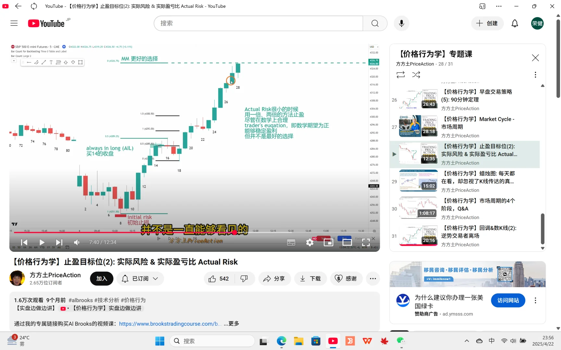The width and height of the screenshot is (561, 350).
Task: Open the WPS Office taskbar icon
Action: pyautogui.click(x=367, y=341)
